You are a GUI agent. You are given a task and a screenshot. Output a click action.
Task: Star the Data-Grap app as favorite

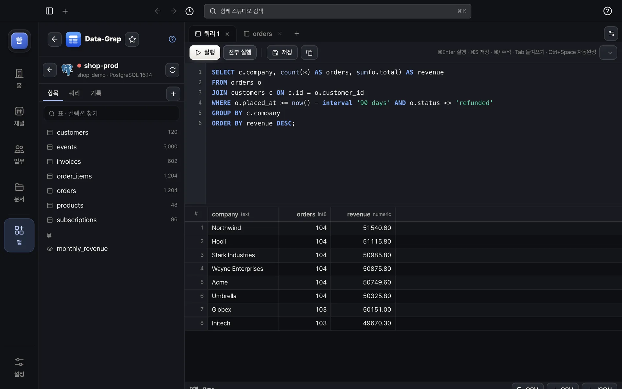[x=132, y=39]
